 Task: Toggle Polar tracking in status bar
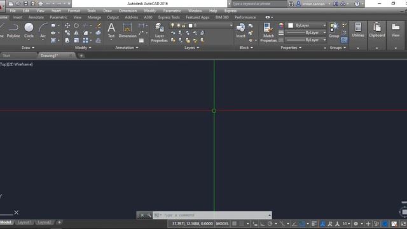(270, 223)
